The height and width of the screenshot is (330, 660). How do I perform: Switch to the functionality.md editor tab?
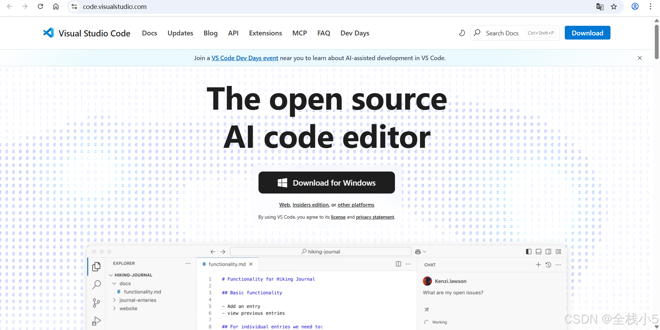coord(227,264)
